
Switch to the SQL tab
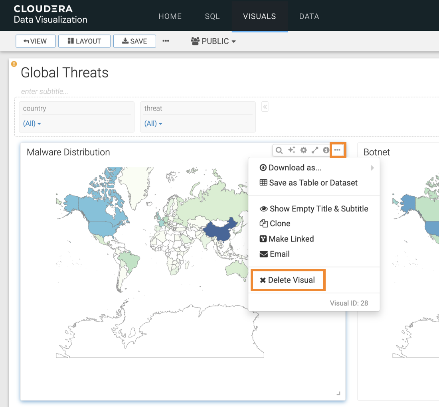pyautogui.click(x=212, y=16)
